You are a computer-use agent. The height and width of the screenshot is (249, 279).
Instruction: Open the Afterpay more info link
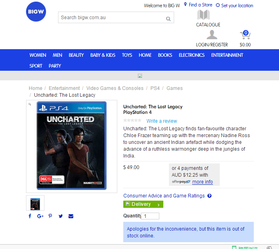pos(203,182)
